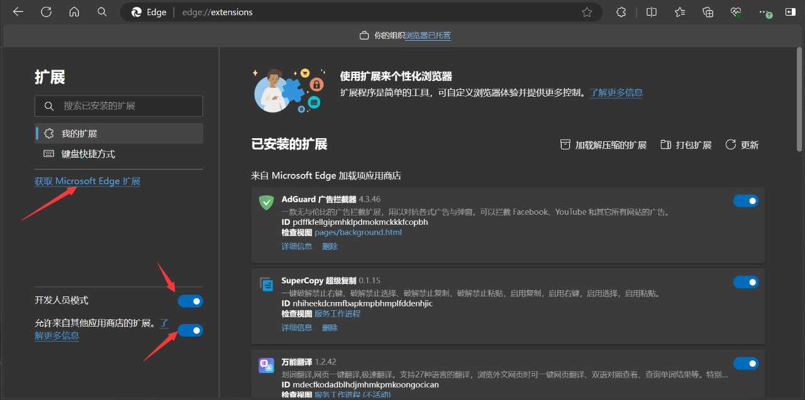
Task: Click the SuperCopy extension icon
Action: pyautogui.click(x=267, y=284)
